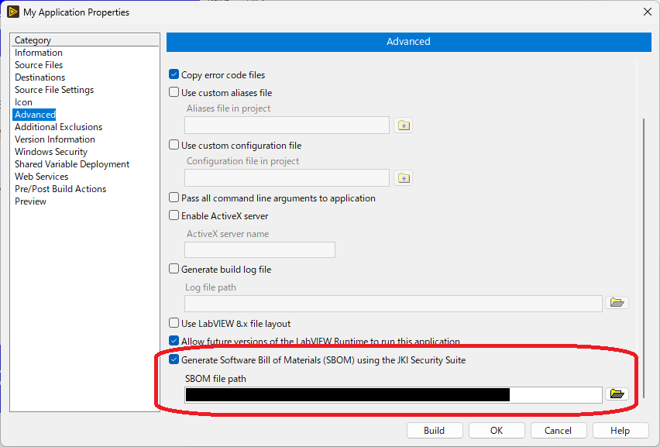The height and width of the screenshot is (447, 660).
Task: Enable Use custom configuration file
Action: [x=174, y=145]
